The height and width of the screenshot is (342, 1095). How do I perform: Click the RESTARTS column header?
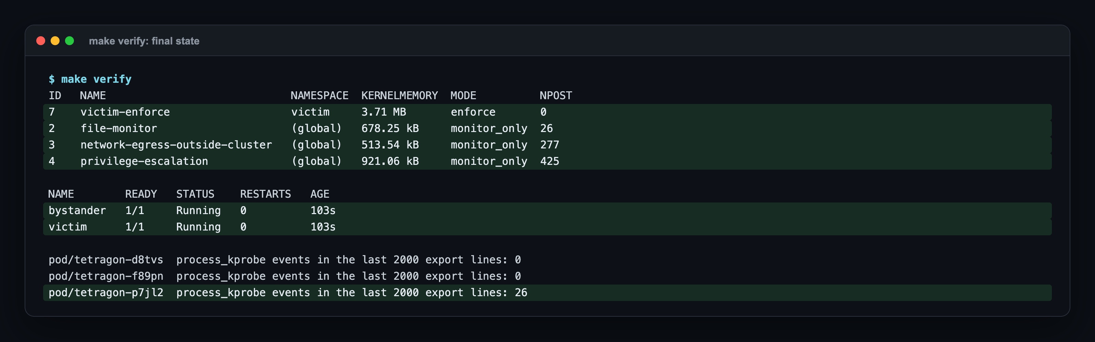click(x=266, y=194)
